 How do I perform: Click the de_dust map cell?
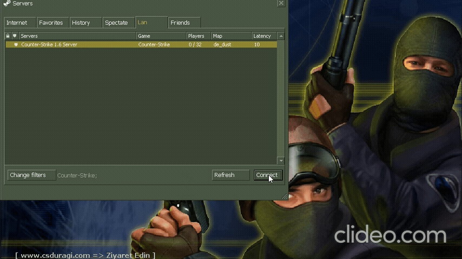pyautogui.click(x=222, y=45)
